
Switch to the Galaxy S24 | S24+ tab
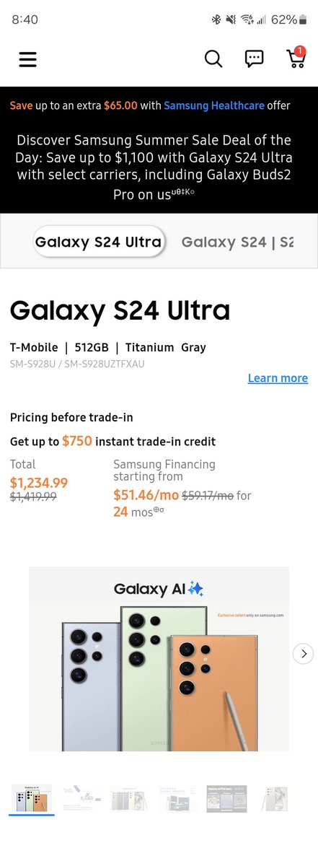coord(238,242)
